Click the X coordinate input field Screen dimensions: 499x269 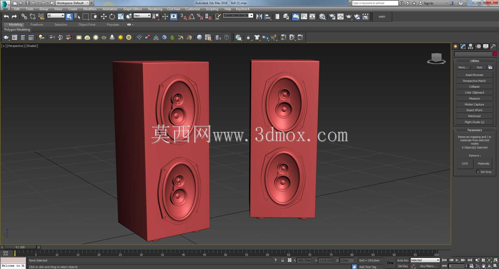(304, 260)
